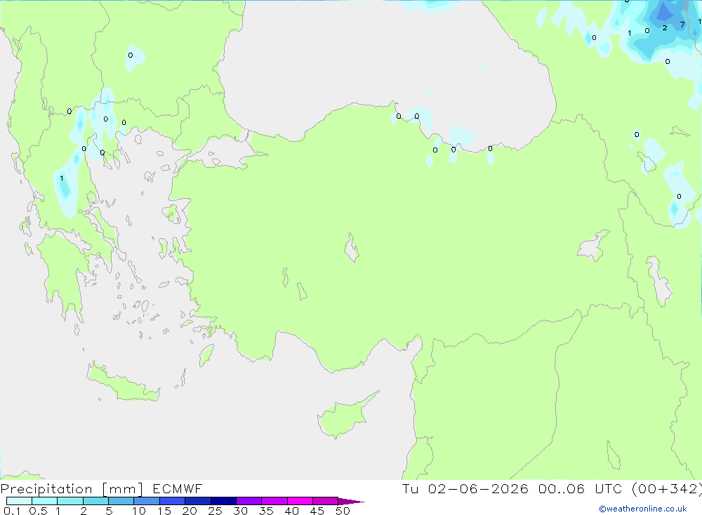Click the legend label "0.5"
Viewport: 702px width, 515px height.
pyautogui.click(x=38, y=511)
